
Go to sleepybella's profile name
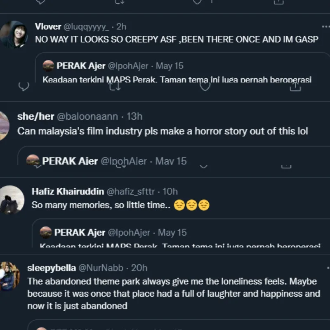(51, 268)
